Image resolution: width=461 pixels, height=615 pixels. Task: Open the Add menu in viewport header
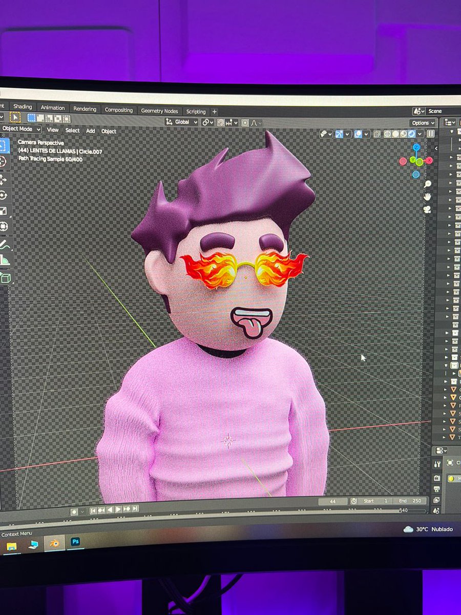91,131
